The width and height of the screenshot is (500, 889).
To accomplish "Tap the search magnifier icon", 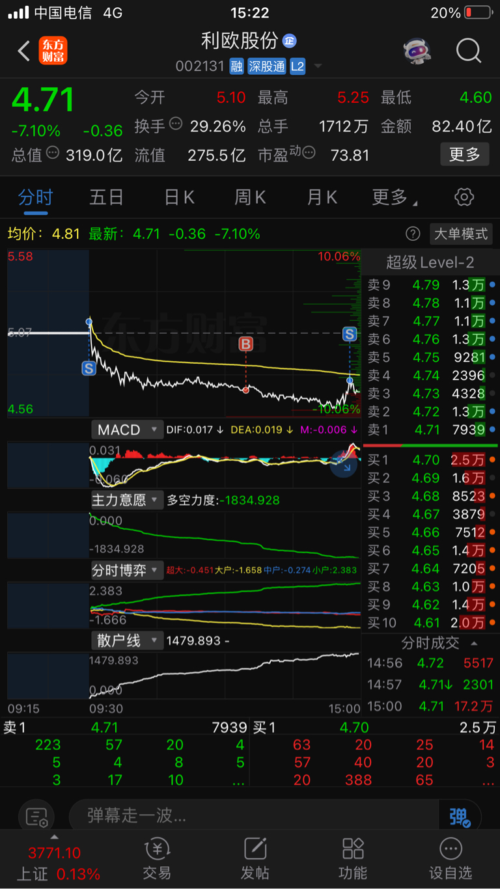I will (468, 51).
